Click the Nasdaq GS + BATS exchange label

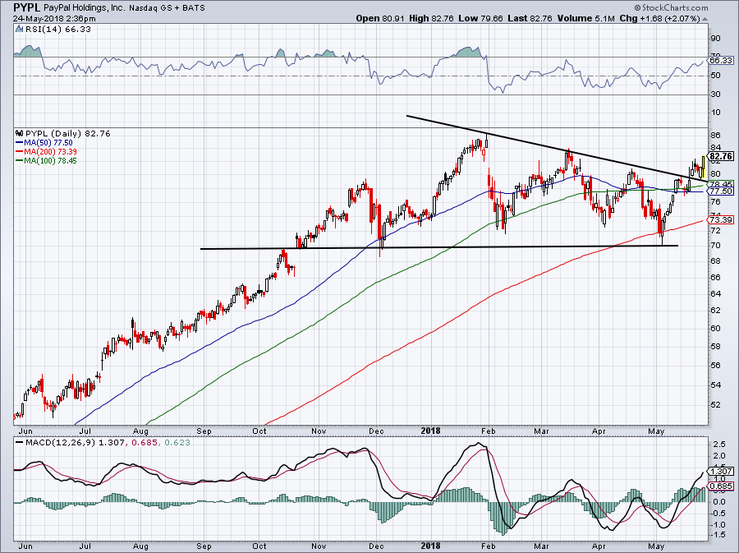[x=167, y=8]
